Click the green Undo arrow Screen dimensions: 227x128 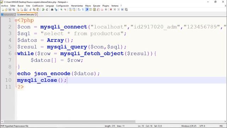[x=43, y=10]
